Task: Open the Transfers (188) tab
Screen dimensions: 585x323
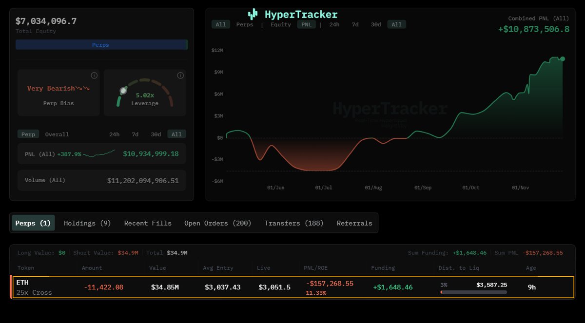Action: click(x=294, y=223)
